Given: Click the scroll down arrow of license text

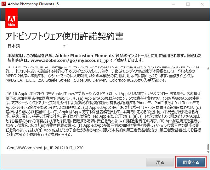Looking at the screenshot, I should click(x=208, y=152).
